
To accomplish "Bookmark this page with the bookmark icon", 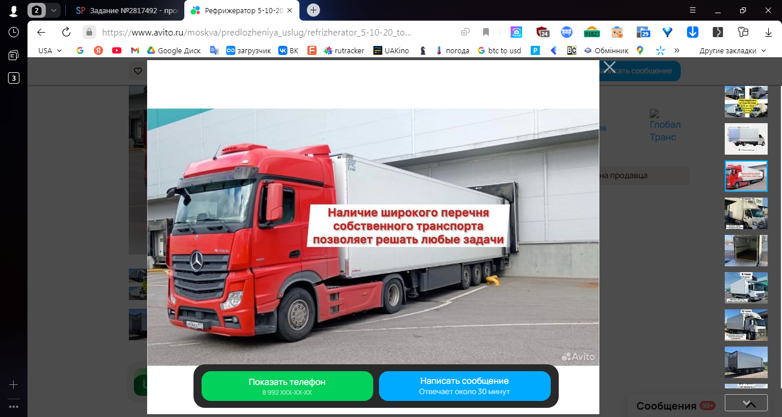I will (486, 32).
